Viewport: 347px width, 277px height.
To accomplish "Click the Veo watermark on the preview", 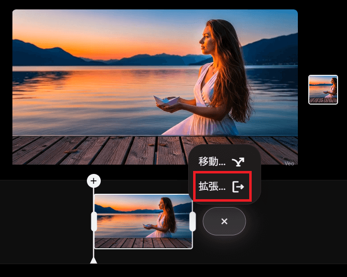I will coord(289,163).
